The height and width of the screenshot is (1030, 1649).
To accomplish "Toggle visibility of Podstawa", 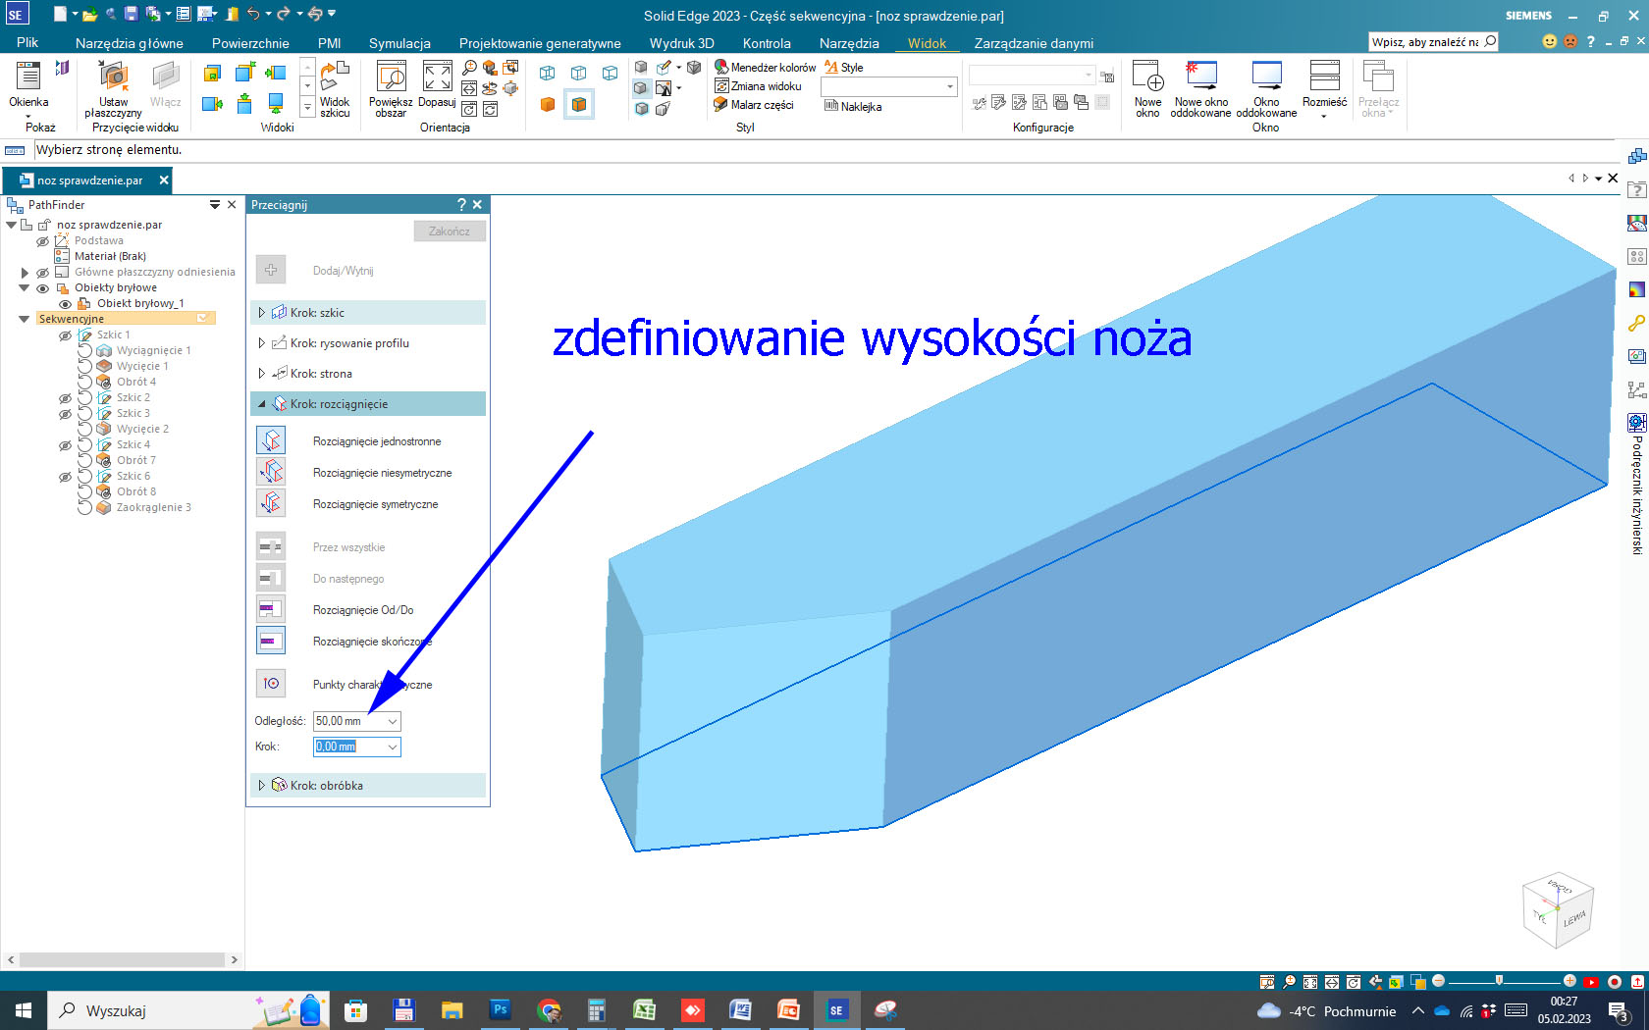I will 43,240.
